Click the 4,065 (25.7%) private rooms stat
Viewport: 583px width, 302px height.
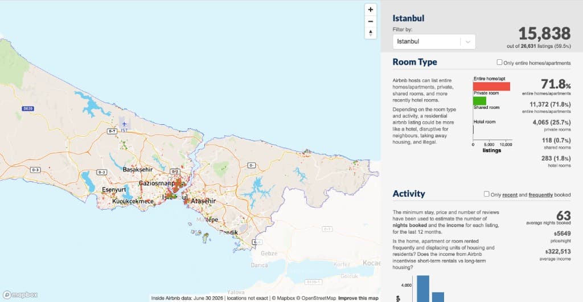point(551,123)
